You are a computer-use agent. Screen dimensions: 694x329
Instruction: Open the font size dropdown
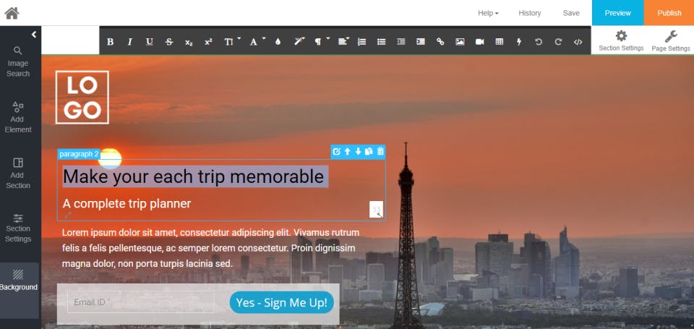(x=231, y=42)
